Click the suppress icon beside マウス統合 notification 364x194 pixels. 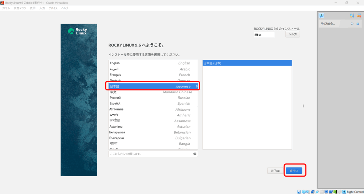click(x=352, y=24)
